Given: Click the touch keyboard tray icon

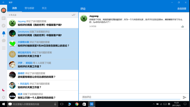Looking at the screenshot, I should click(165, 104).
